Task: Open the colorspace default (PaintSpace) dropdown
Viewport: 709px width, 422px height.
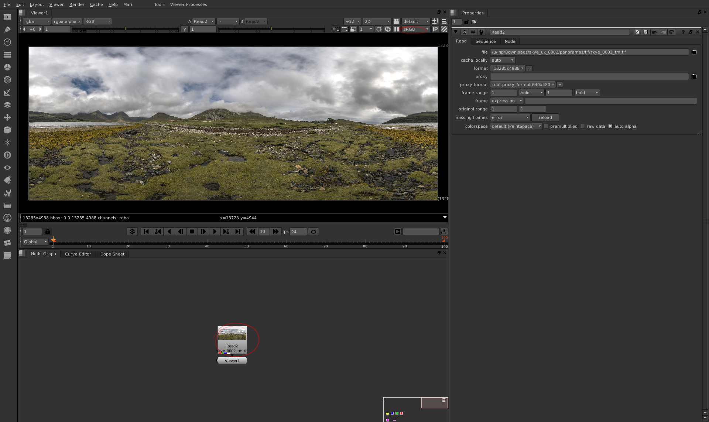Action: (516, 126)
